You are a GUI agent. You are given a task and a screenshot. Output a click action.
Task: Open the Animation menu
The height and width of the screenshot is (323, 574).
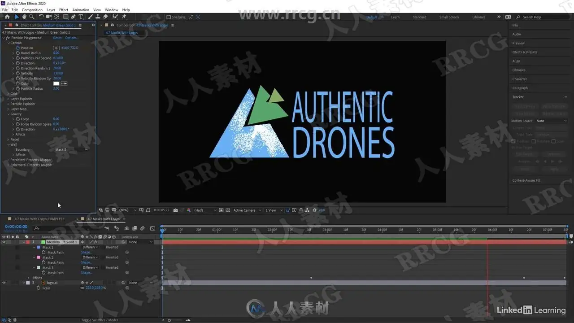click(x=81, y=10)
